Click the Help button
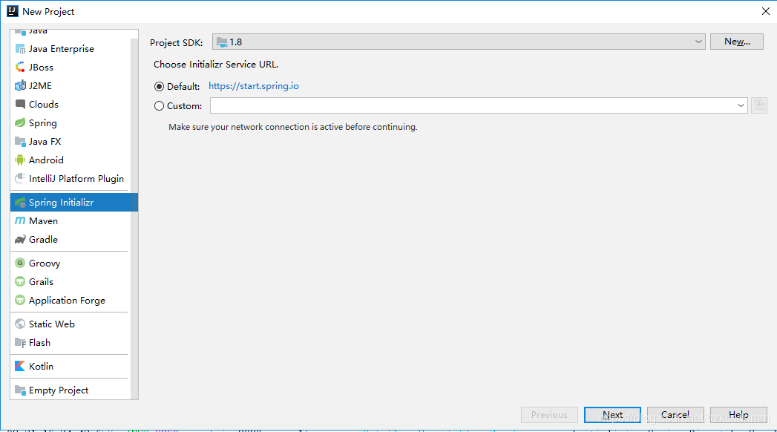 (x=738, y=415)
